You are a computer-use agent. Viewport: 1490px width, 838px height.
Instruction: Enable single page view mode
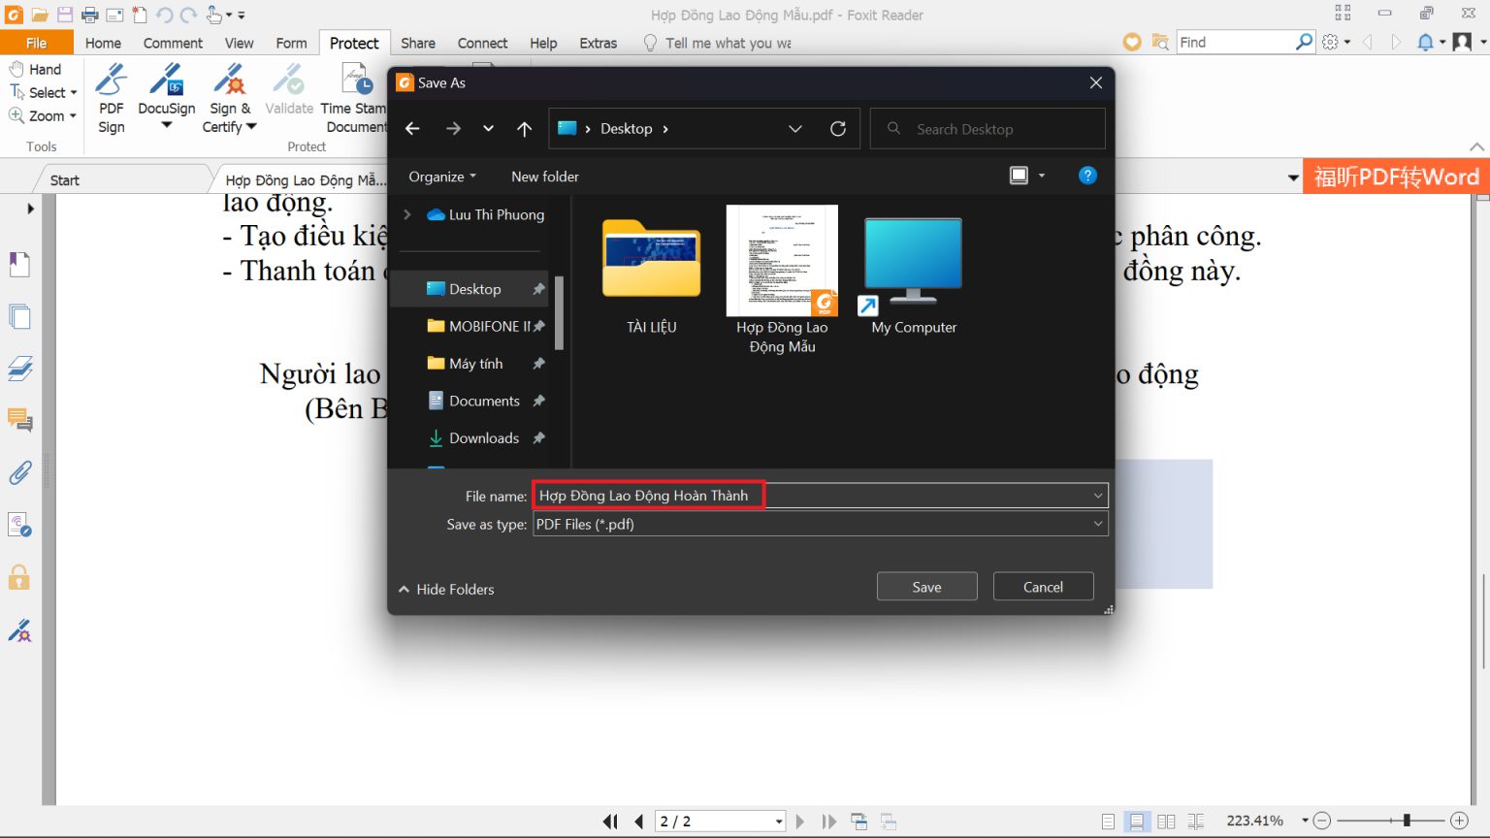click(x=1107, y=820)
